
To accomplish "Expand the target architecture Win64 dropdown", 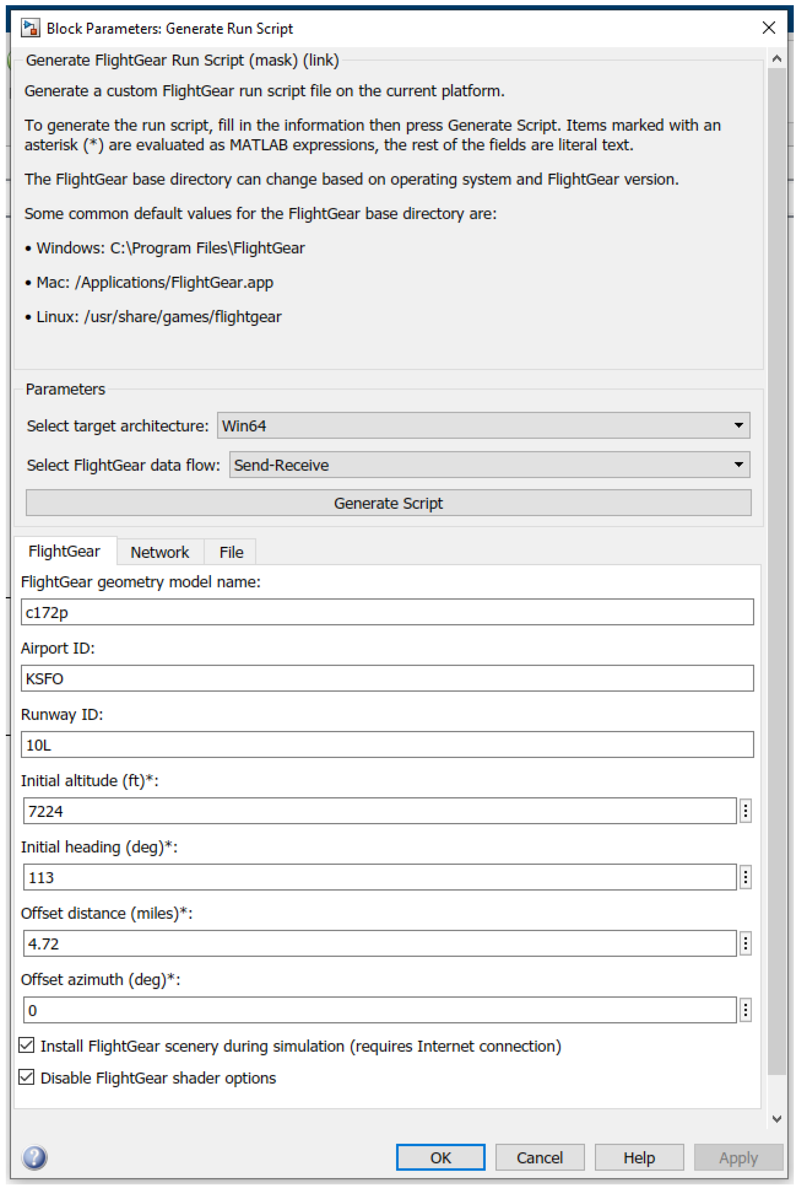I will point(483,425).
